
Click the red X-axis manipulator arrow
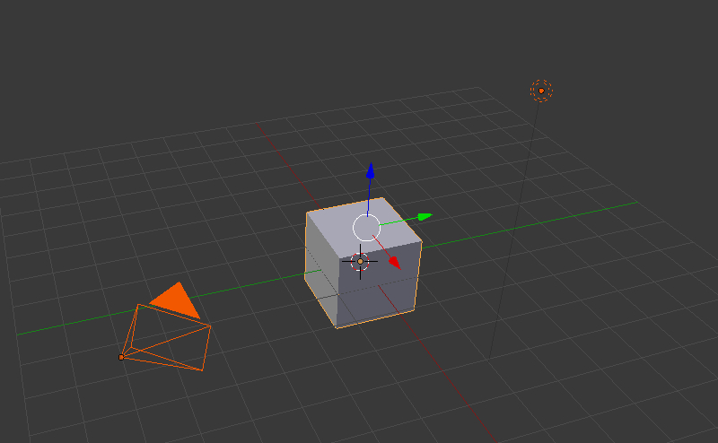[x=394, y=263]
